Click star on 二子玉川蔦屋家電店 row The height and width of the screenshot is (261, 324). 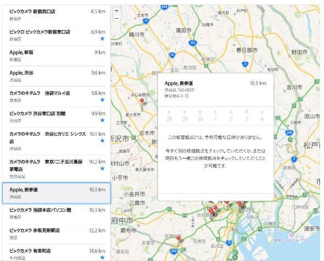pyautogui.click(x=102, y=168)
